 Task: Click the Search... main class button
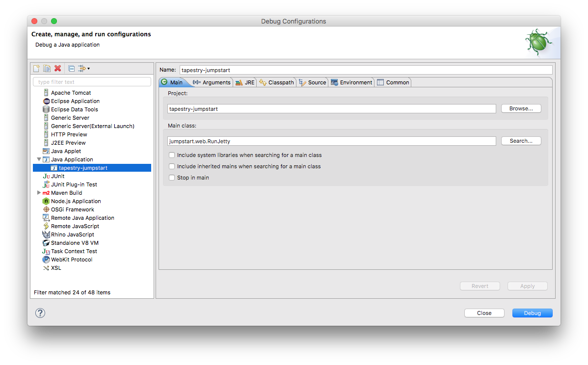pyautogui.click(x=521, y=141)
